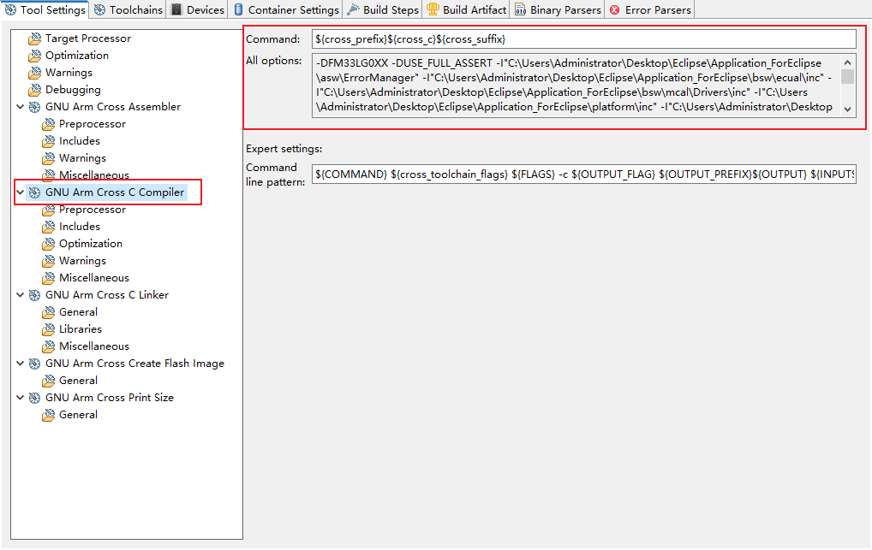Screen dimensions: 872x550
Task: Click the Command line pattern field
Action: [584, 174]
